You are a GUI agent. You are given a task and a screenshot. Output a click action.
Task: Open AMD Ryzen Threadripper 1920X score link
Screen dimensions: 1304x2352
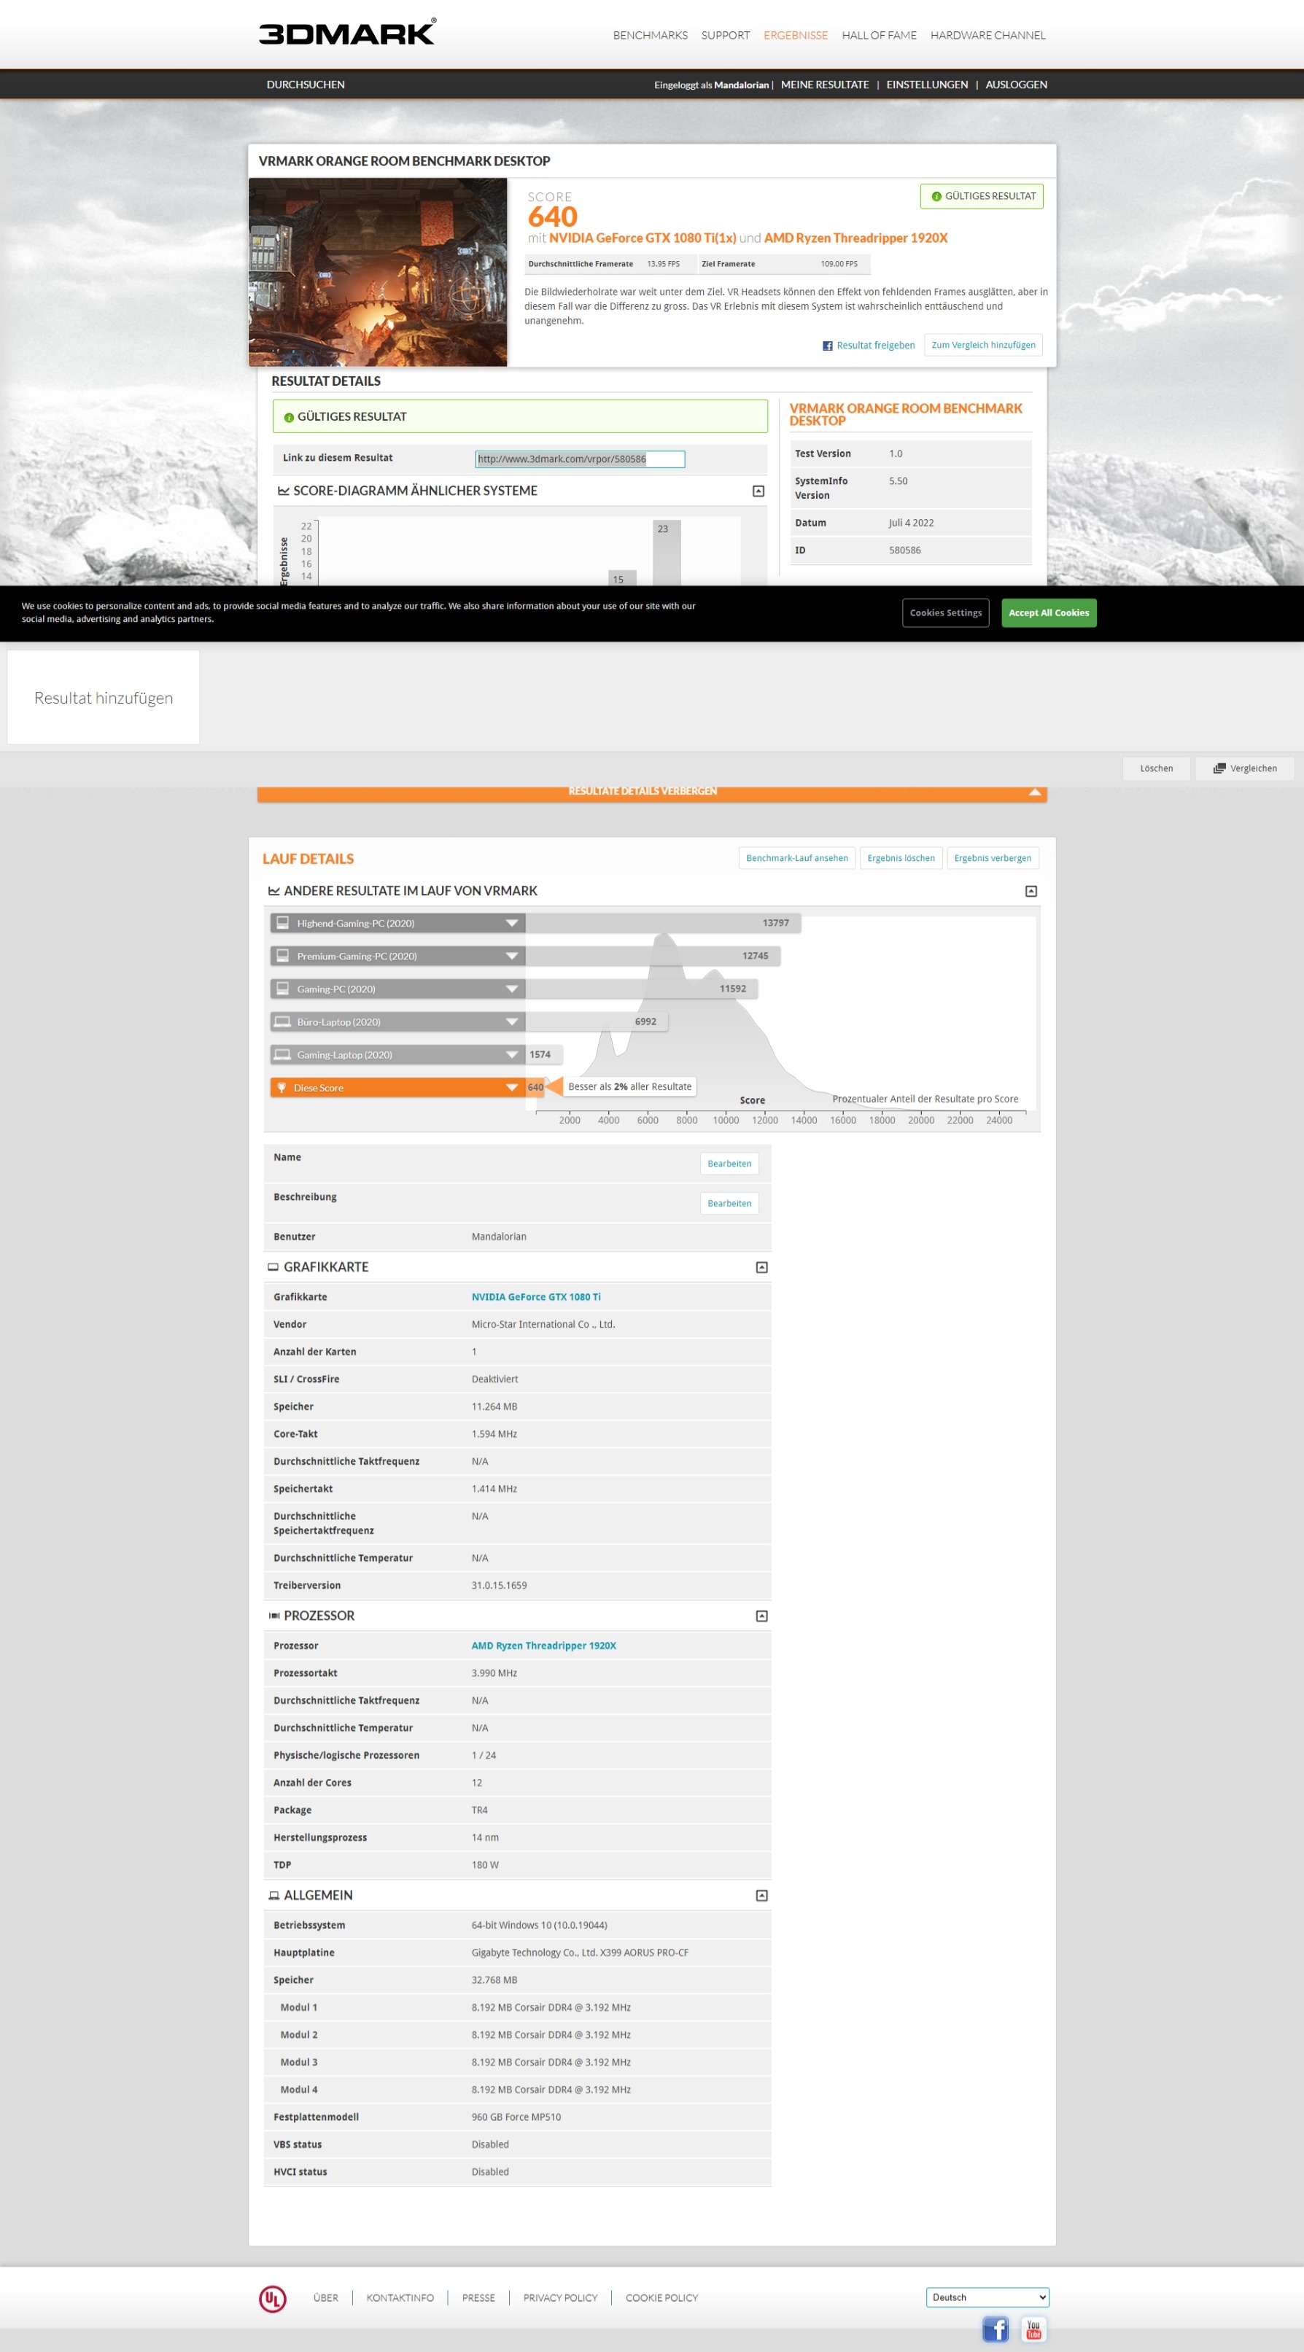click(x=855, y=238)
